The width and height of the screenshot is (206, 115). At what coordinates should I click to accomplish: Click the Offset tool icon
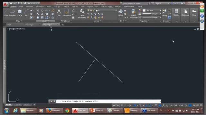click(53, 17)
